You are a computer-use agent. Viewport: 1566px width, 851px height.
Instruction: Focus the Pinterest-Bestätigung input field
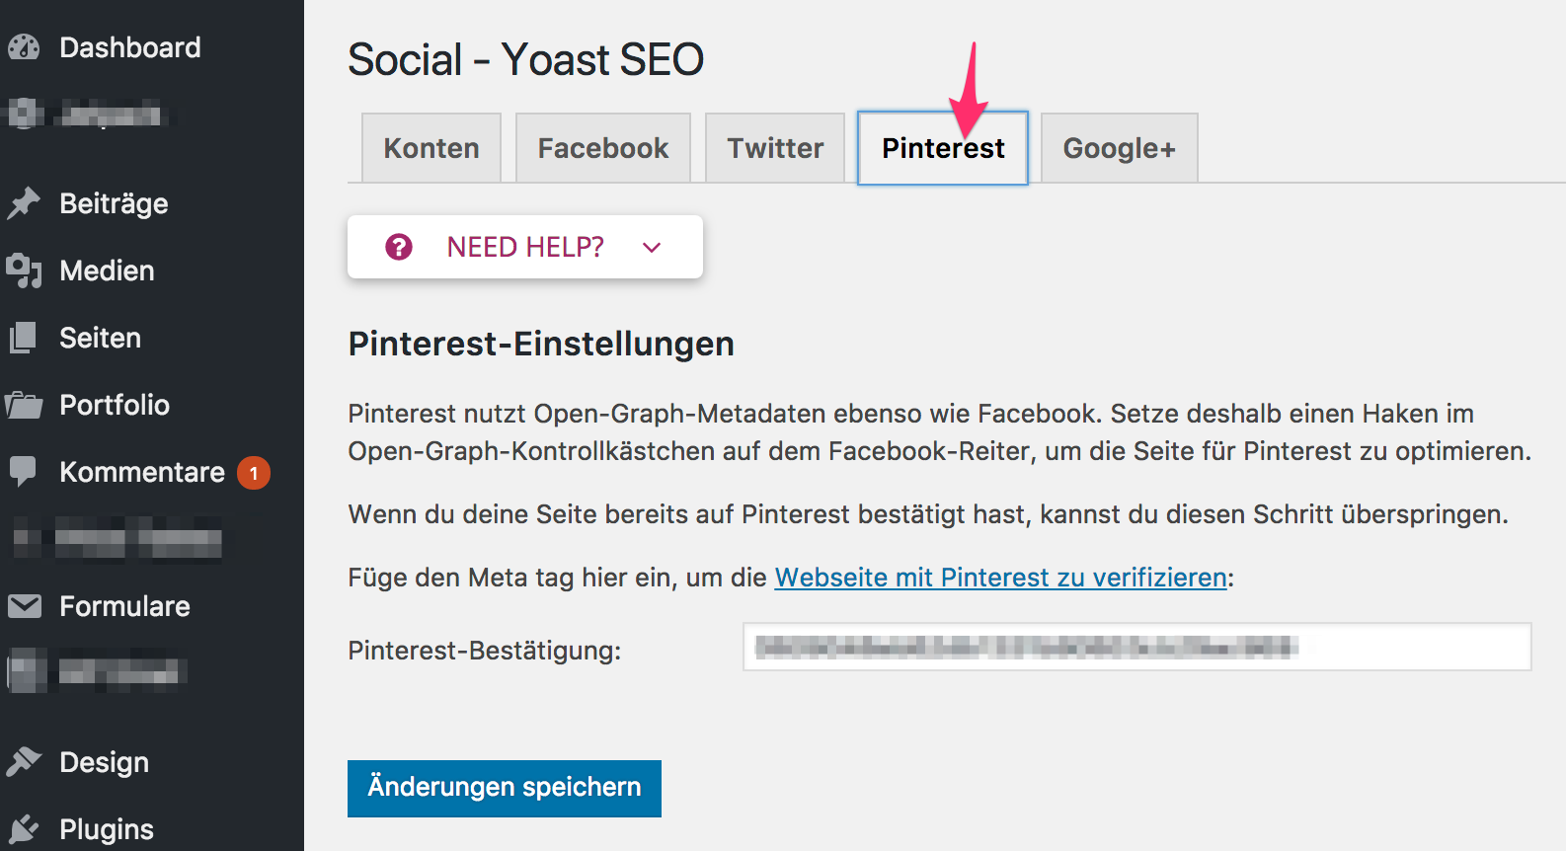tap(1137, 647)
